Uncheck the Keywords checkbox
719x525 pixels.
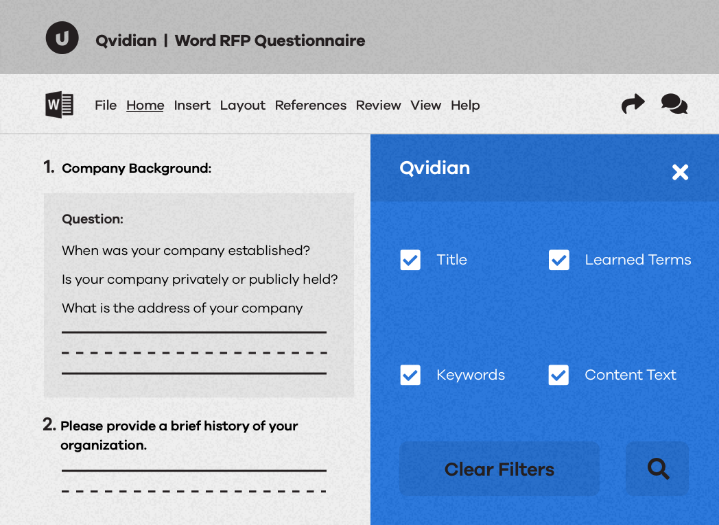point(410,375)
